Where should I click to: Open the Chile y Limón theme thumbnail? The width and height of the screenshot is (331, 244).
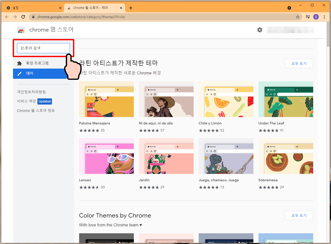pos(226,99)
